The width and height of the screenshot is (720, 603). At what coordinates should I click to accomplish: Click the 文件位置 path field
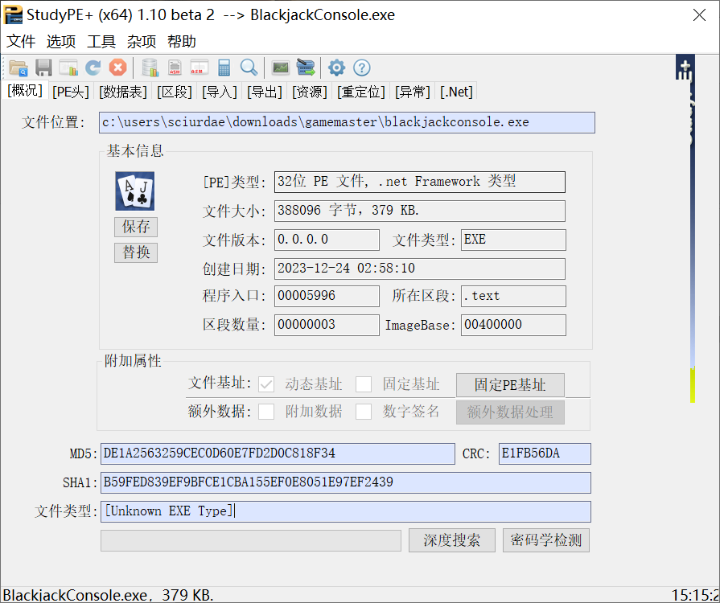tap(347, 122)
